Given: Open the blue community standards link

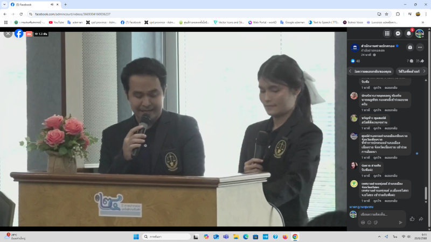Looking at the screenshot, I should (x=361, y=207).
